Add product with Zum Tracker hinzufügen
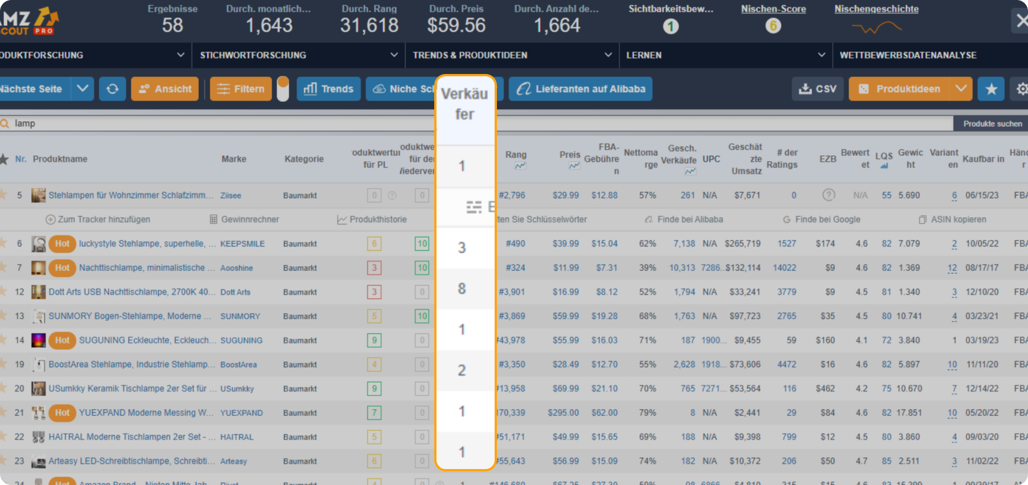 98,219
